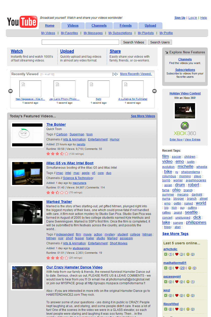Click the double-arrow icon beside More Recently Viewed

point(115,74)
